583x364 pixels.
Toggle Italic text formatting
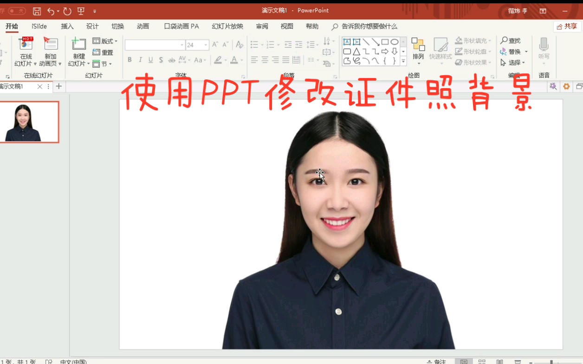tap(140, 60)
